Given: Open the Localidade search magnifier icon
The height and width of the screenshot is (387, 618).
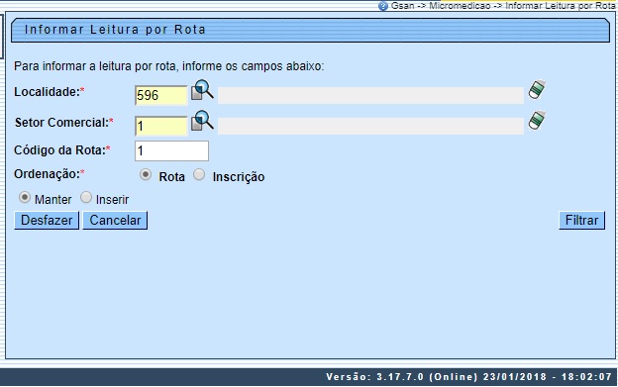Looking at the screenshot, I should (x=202, y=90).
